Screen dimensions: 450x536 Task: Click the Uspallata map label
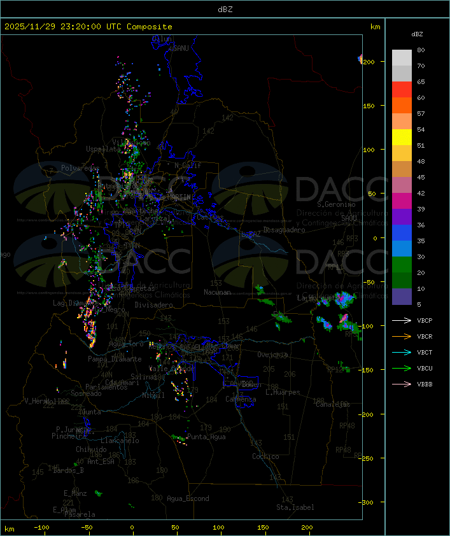coord(103,149)
